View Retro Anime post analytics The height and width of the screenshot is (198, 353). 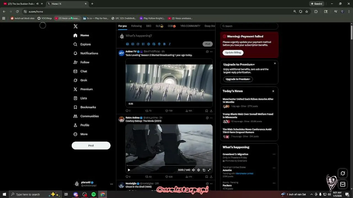click(189, 177)
